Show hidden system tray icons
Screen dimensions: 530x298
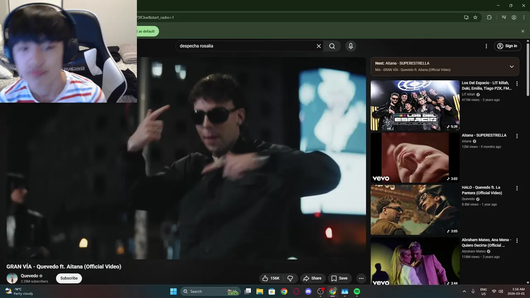click(464, 291)
